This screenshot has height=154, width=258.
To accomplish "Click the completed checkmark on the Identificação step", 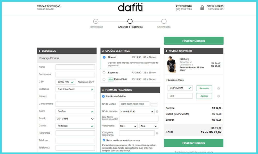I will point(96,21).
